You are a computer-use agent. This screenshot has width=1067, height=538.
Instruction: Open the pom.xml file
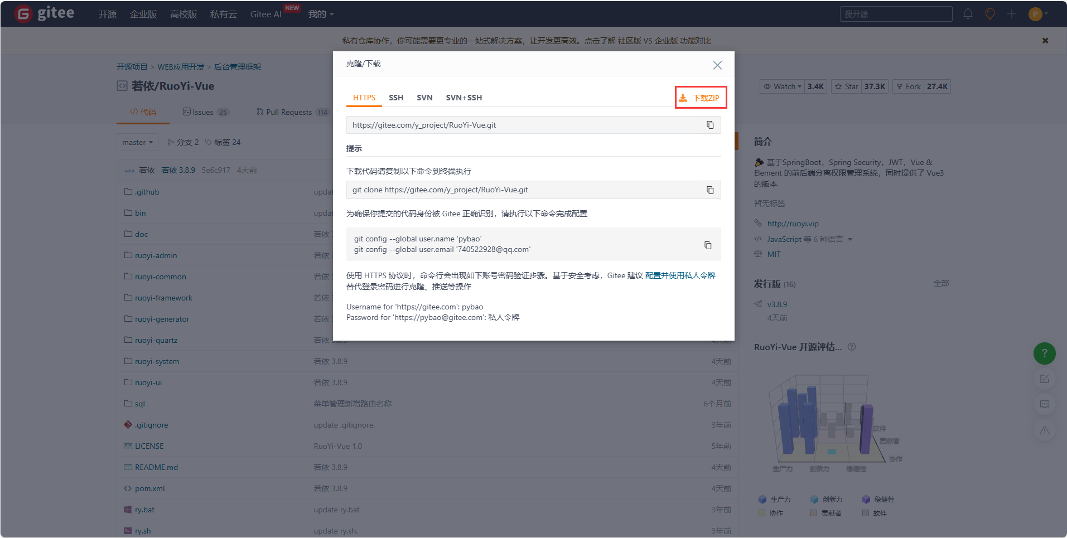149,488
